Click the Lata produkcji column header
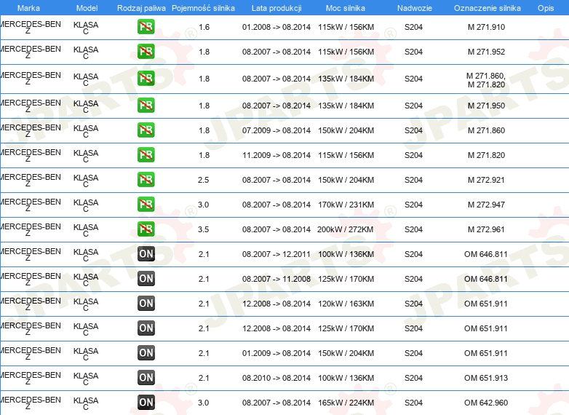 click(x=276, y=8)
